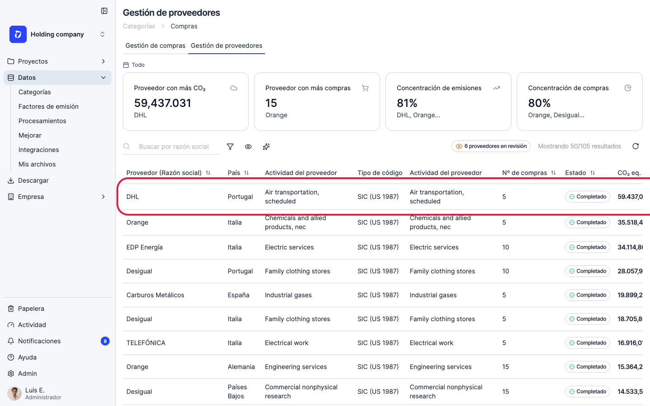The image size is (650, 406).
Task: Click the Datos database icon
Action: click(11, 78)
